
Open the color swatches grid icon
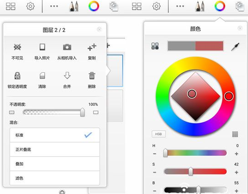point(235,134)
